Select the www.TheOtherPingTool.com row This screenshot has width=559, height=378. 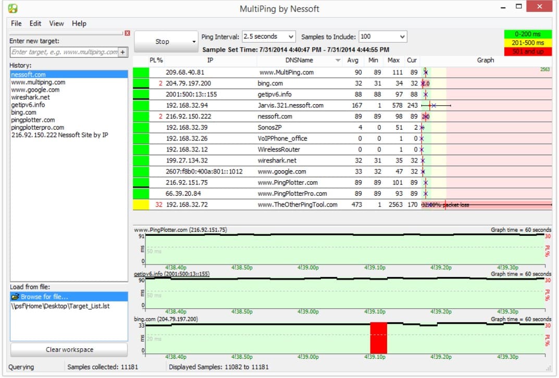[342, 205]
